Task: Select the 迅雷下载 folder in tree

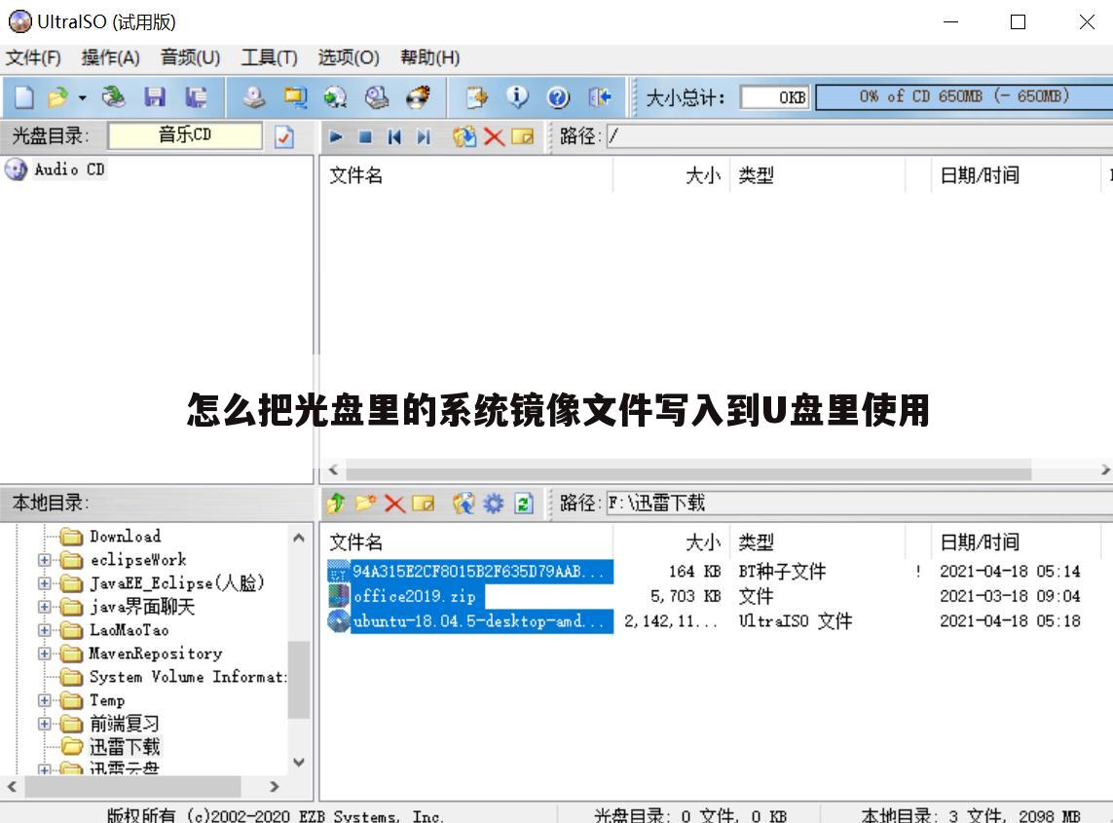Action: tap(125, 747)
